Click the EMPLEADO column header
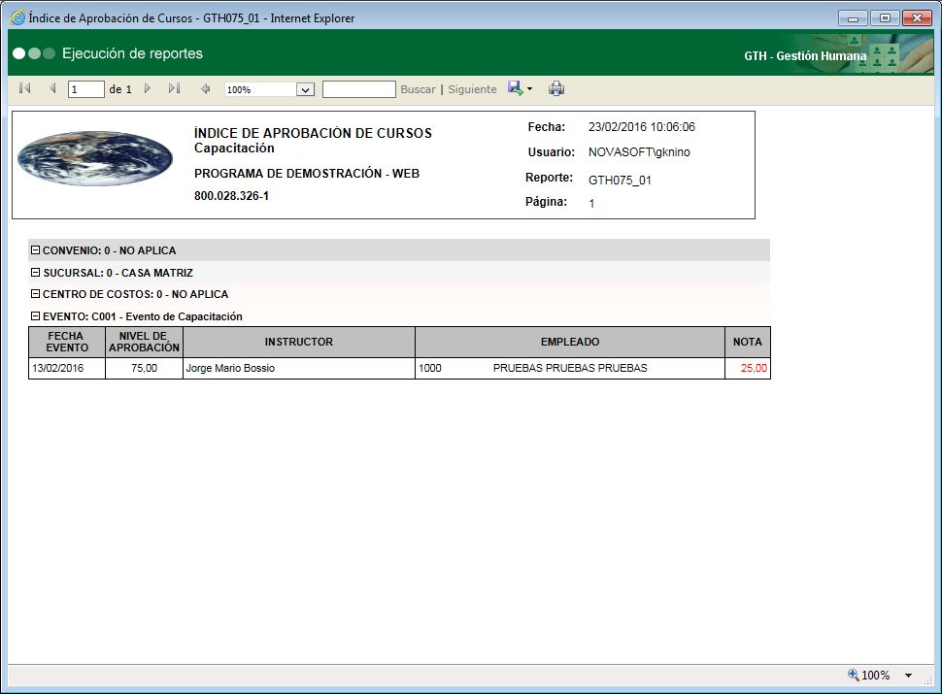 click(569, 342)
